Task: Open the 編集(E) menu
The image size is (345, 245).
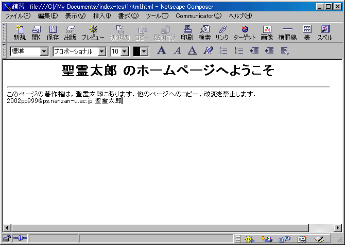Action: coord(48,16)
